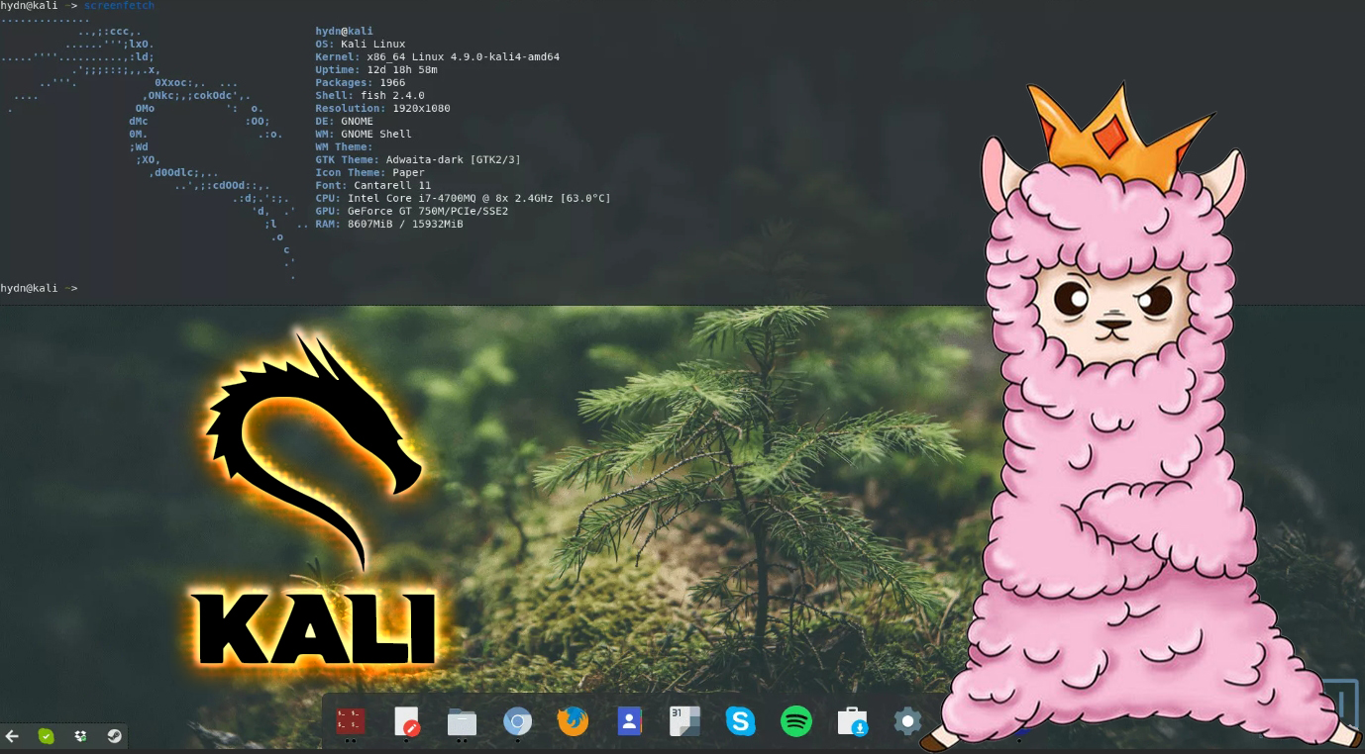
Task: Click the 'Font: Cantarell 11' line
Action: tap(373, 186)
